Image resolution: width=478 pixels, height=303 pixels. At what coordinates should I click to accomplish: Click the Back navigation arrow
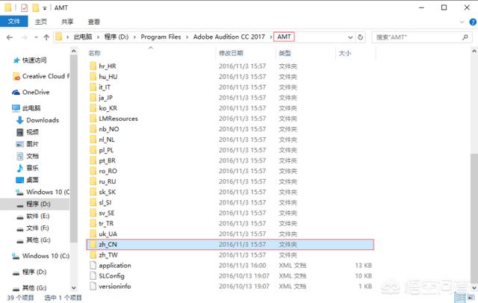[x=10, y=37]
